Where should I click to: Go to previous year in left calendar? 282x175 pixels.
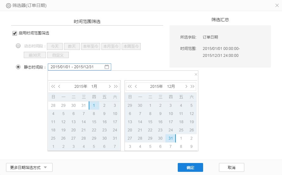(53, 87)
